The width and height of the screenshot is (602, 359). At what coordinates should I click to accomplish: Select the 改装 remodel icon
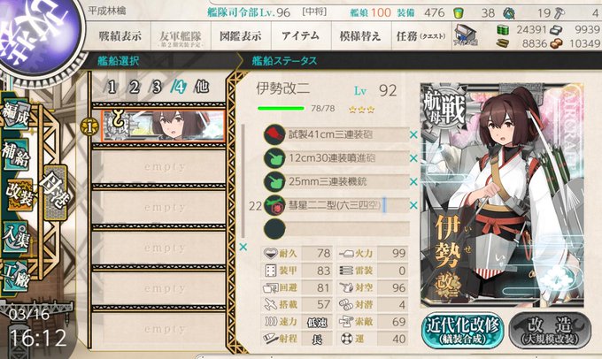coord(19,195)
